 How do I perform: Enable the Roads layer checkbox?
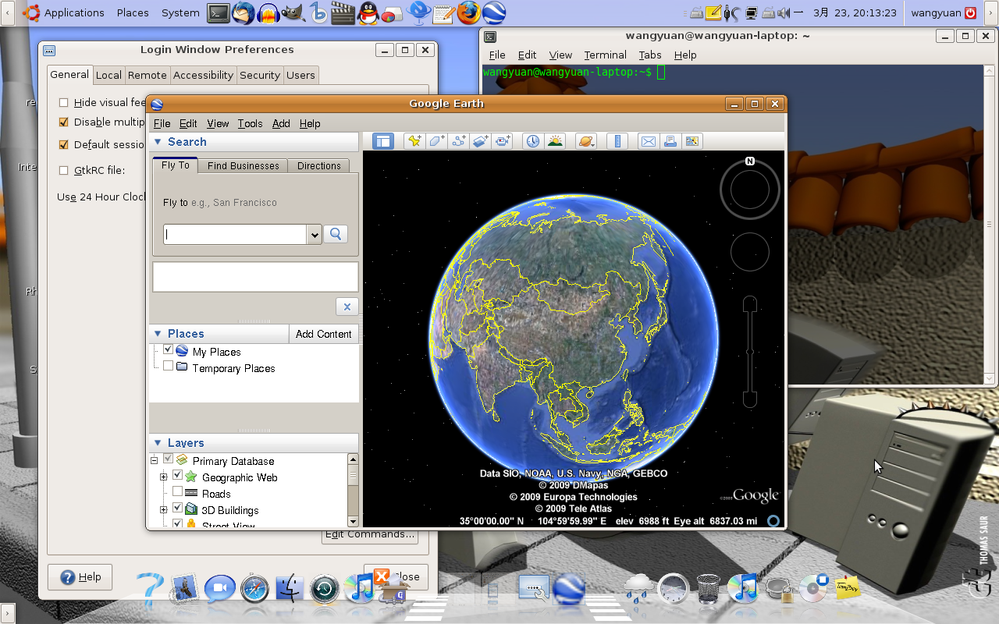pos(177,492)
